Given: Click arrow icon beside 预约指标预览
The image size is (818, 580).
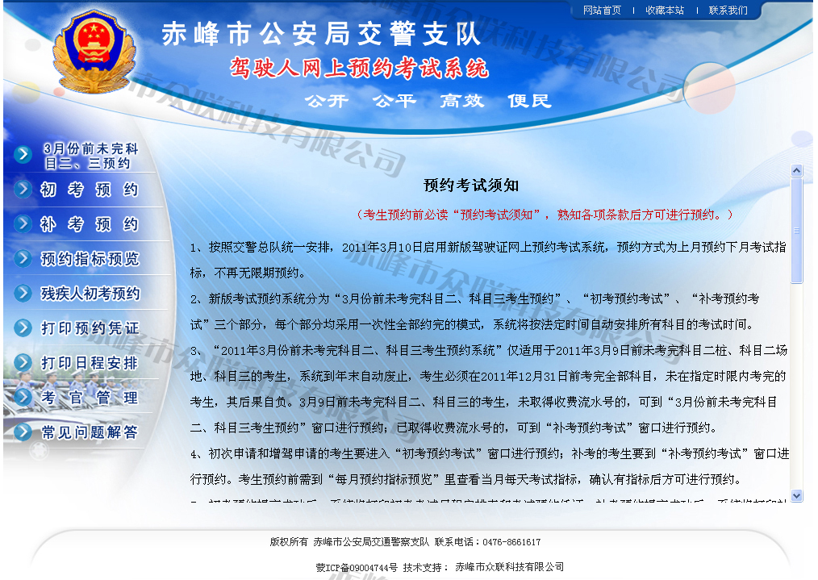Looking at the screenshot, I should point(23,259).
